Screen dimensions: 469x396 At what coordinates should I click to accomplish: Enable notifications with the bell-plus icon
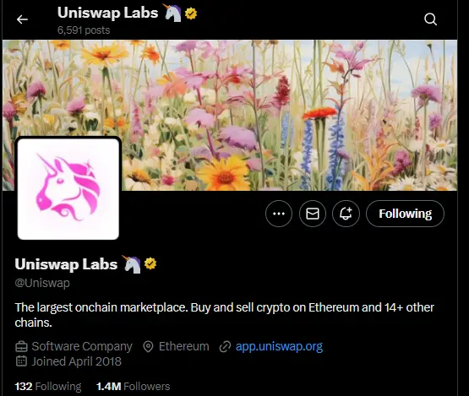(x=346, y=214)
